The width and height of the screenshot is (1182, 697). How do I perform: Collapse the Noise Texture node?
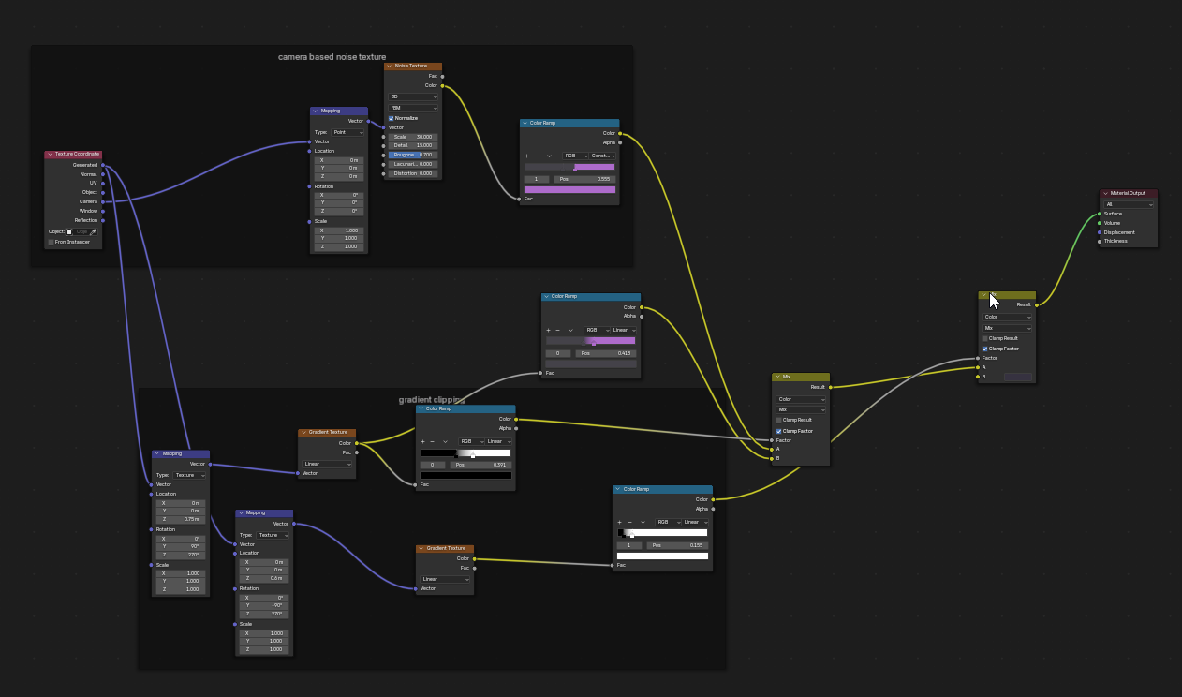pyautogui.click(x=390, y=66)
